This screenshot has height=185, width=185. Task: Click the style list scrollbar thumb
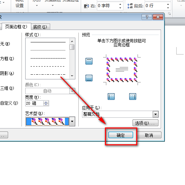click(x=72, y=47)
